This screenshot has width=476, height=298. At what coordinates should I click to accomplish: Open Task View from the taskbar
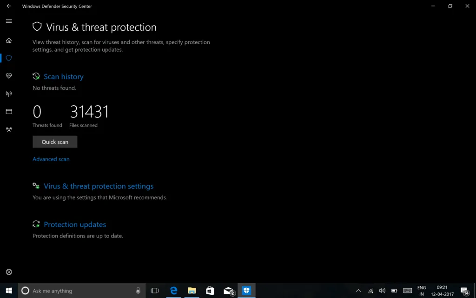pyautogui.click(x=155, y=291)
